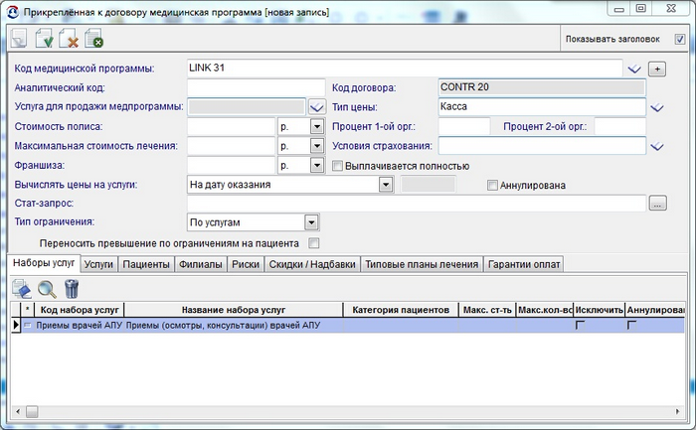Image resolution: width=696 pixels, height=430 pixels.
Task: Click the cancel document icon with orange cross
Action: [x=69, y=39]
